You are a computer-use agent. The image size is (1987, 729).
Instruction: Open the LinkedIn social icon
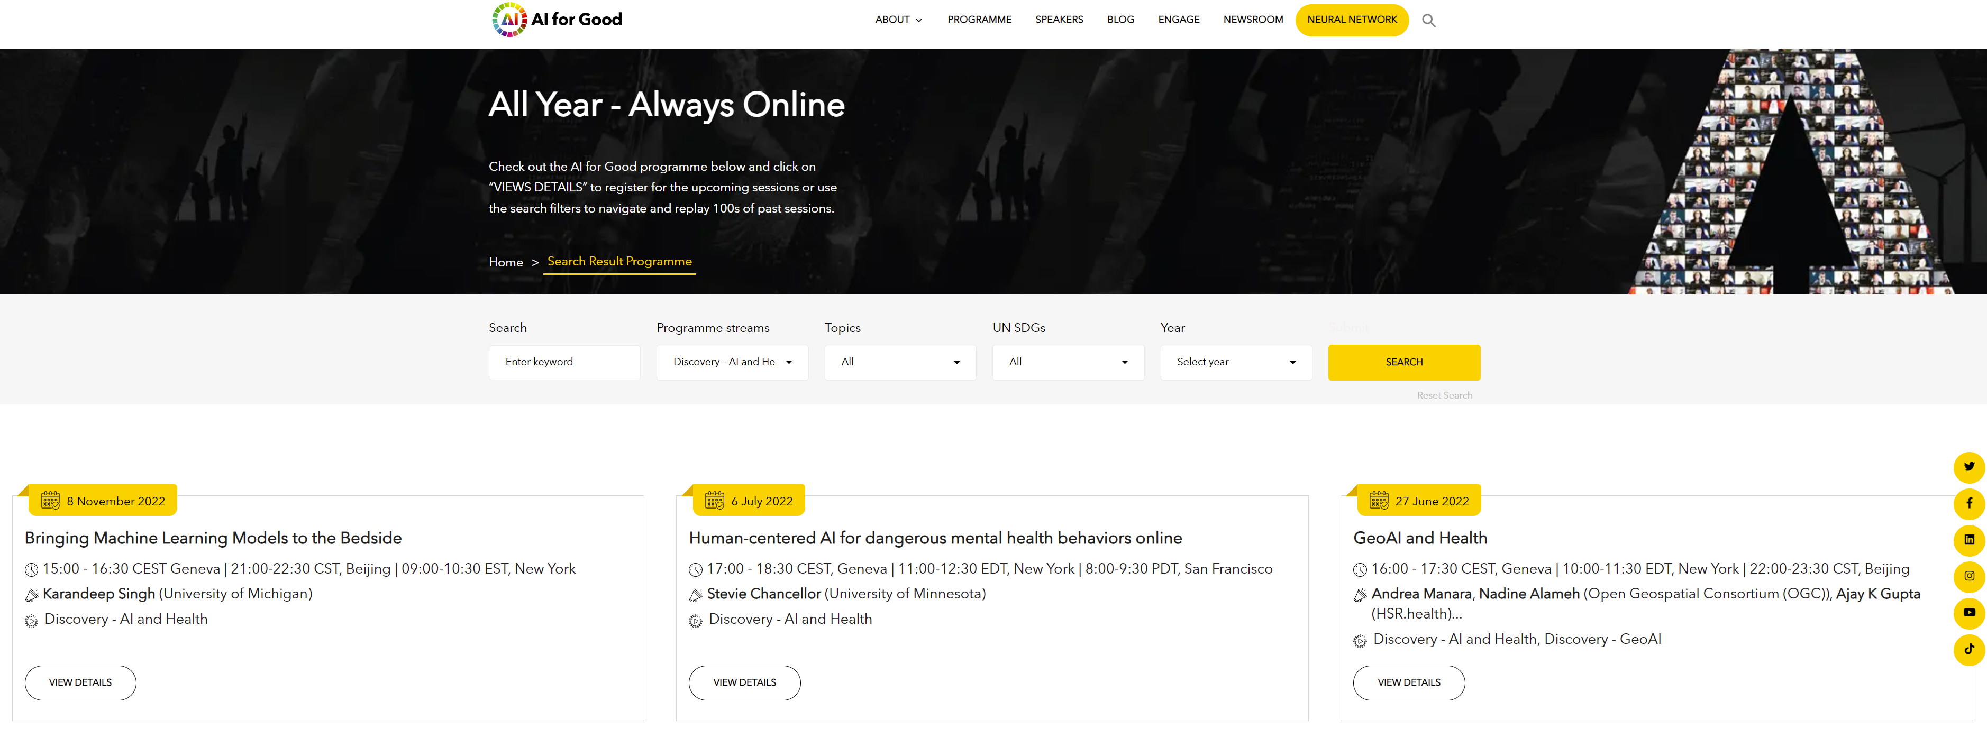[x=1968, y=539]
